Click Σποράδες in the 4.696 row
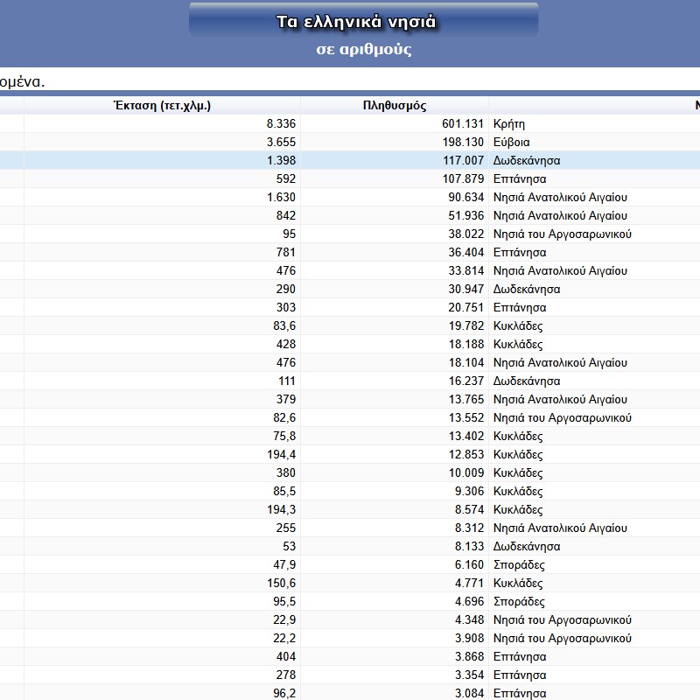The image size is (700, 700). click(x=519, y=602)
